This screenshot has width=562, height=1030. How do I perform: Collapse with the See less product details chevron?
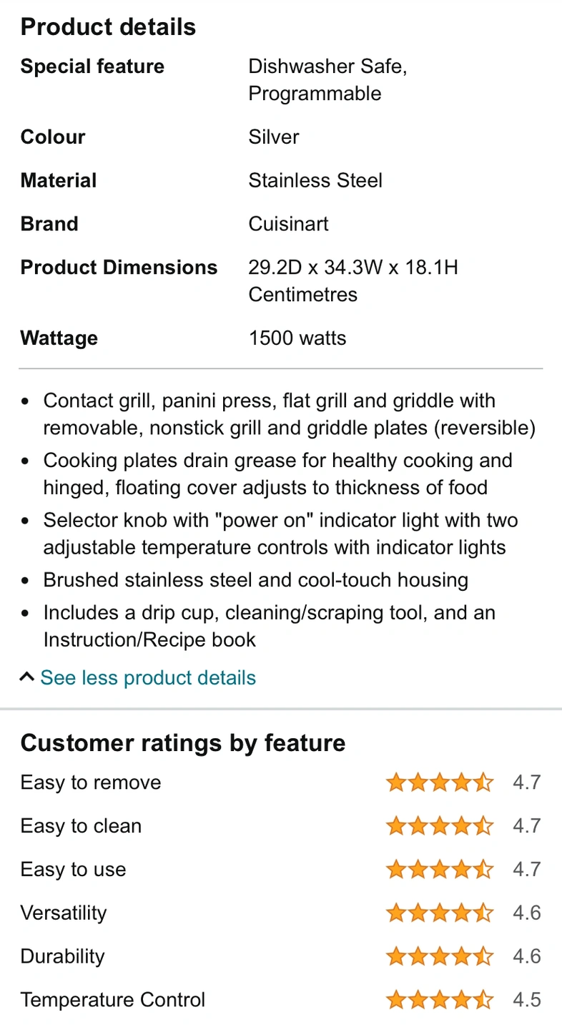[27, 676]
